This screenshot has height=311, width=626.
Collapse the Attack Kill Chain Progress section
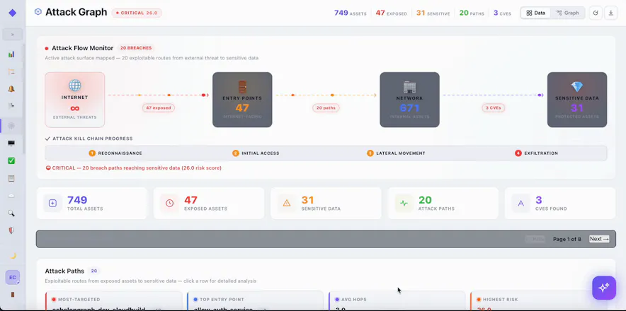pyautogui.click(x=89, y=139)
